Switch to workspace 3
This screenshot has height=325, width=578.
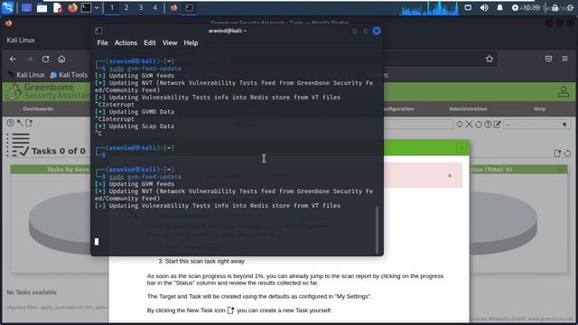[x=141, y=7]
